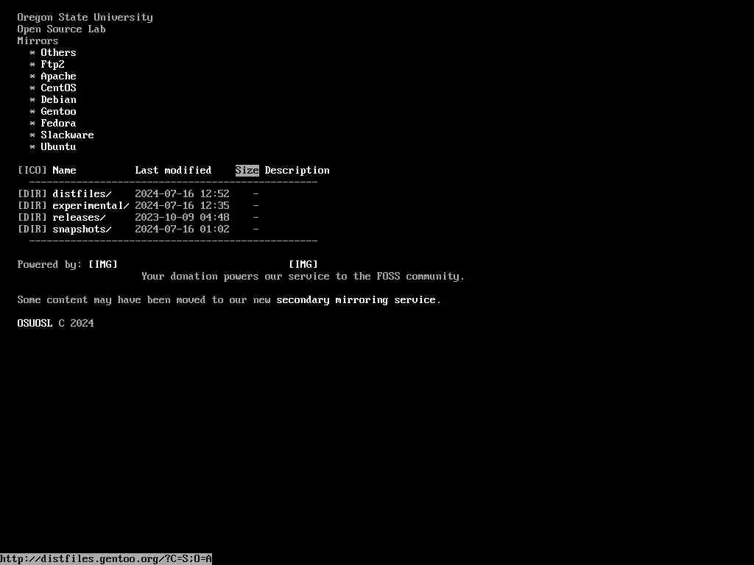This screenshot has width=754, height=565.
Task: Follow the Apache mirror link
Action: click(x=58, y=76)
